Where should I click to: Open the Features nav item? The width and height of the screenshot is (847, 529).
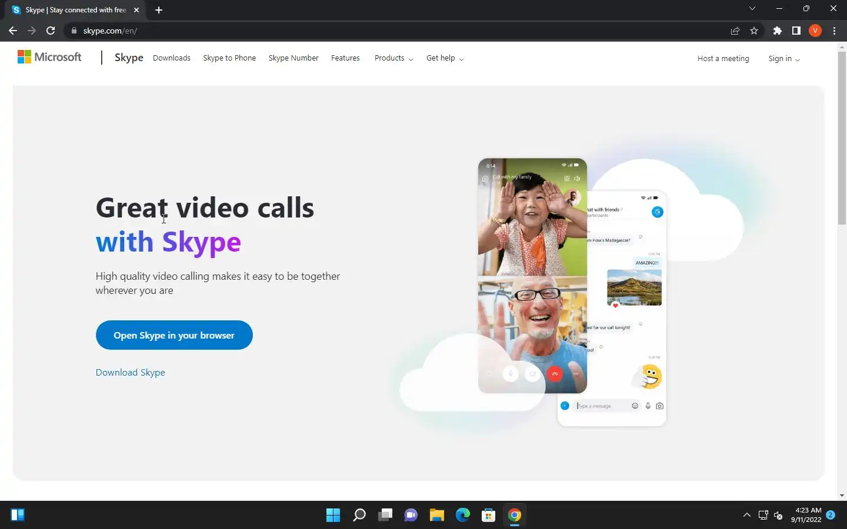(x=345, y=58)
